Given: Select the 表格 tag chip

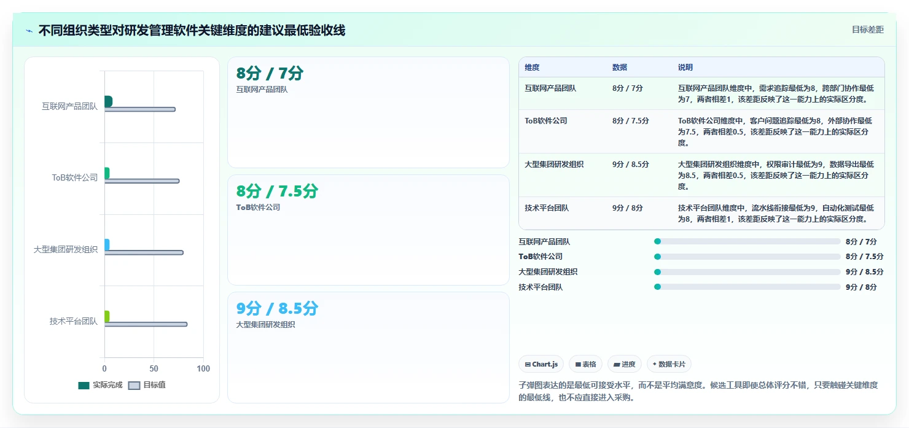Looking at the screenshot, I should (585, 364).
